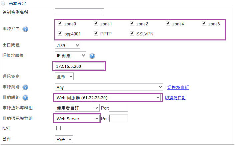Click the 172.16.5.200 IP address field
The height and width of the screenshot is (146, 235).
79,66
